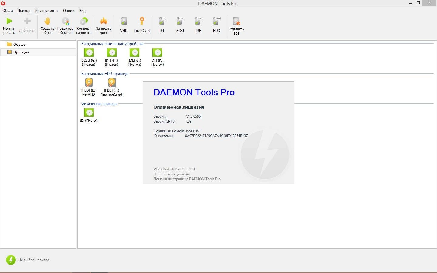Click the Физические приводы header
This screenshot has height=273, width=437.
99,104
